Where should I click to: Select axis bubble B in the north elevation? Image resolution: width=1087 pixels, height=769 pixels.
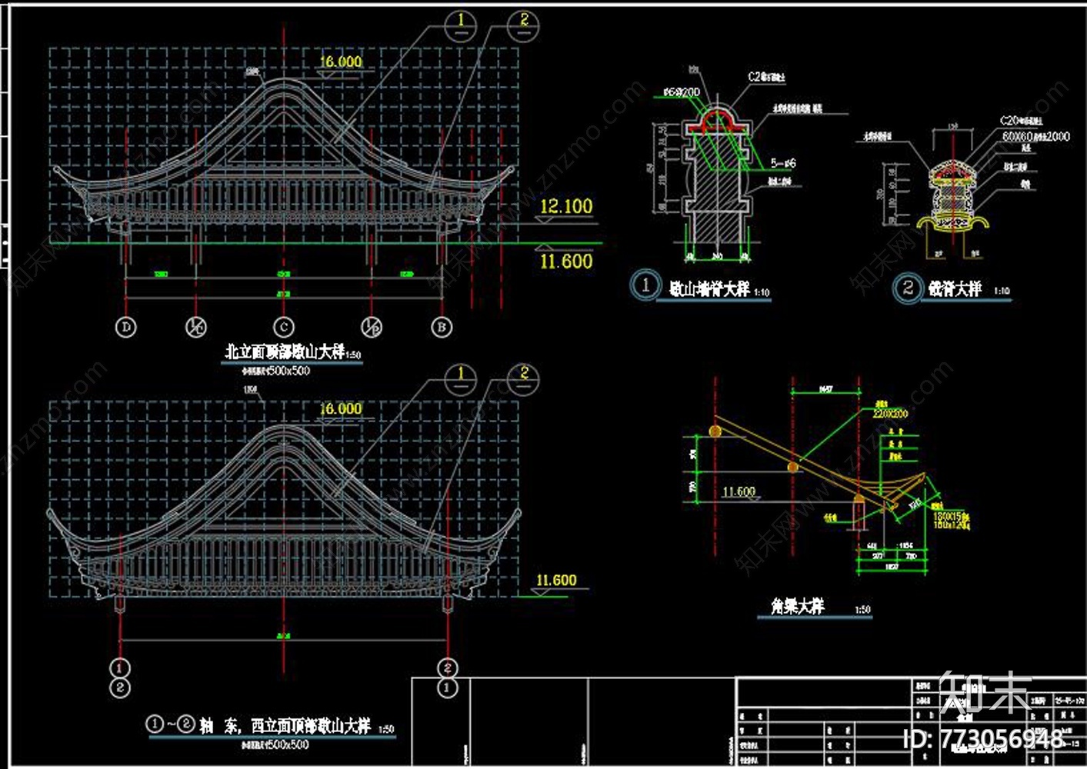442,327
